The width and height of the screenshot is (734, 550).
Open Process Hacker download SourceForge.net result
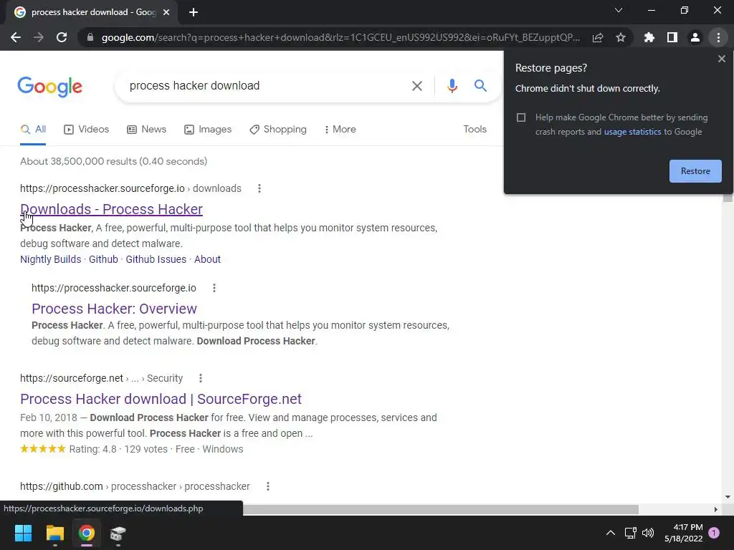point(161,399)
